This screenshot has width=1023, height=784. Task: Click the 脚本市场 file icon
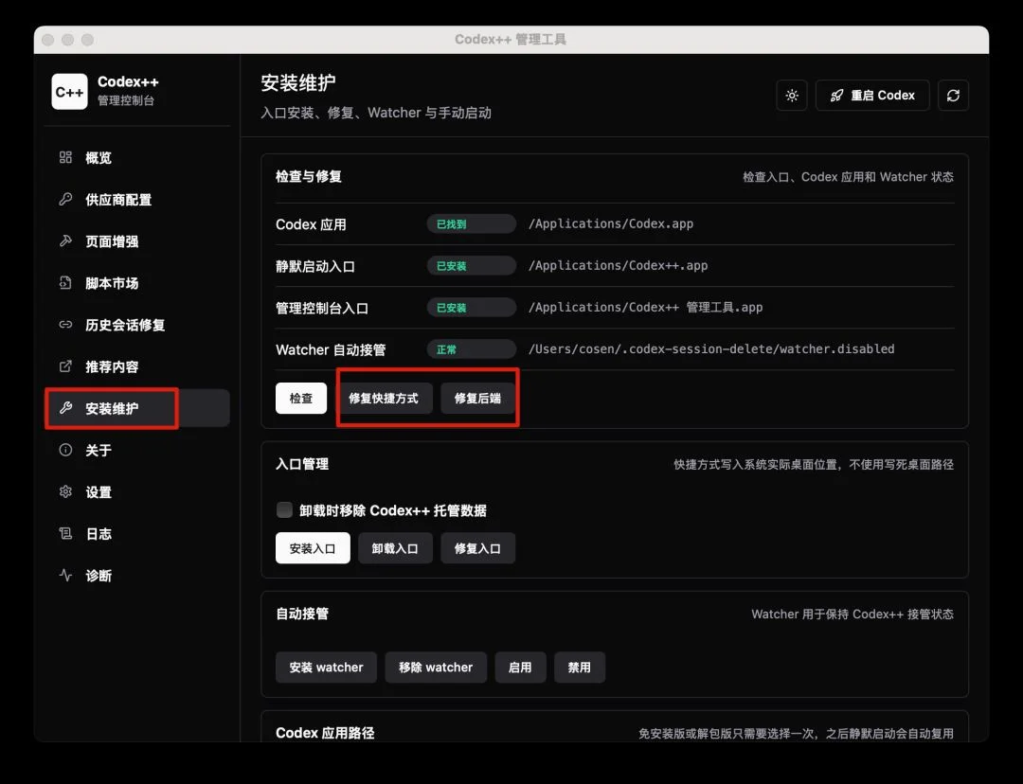(x=65, y=282)
